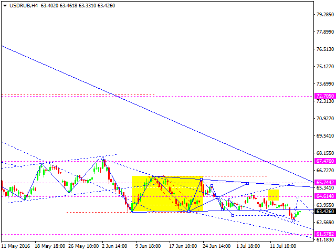This screenshot has height=252, width=336.
Task: Click the 69.5410 price axis value
Action: (x=325, y=135)
